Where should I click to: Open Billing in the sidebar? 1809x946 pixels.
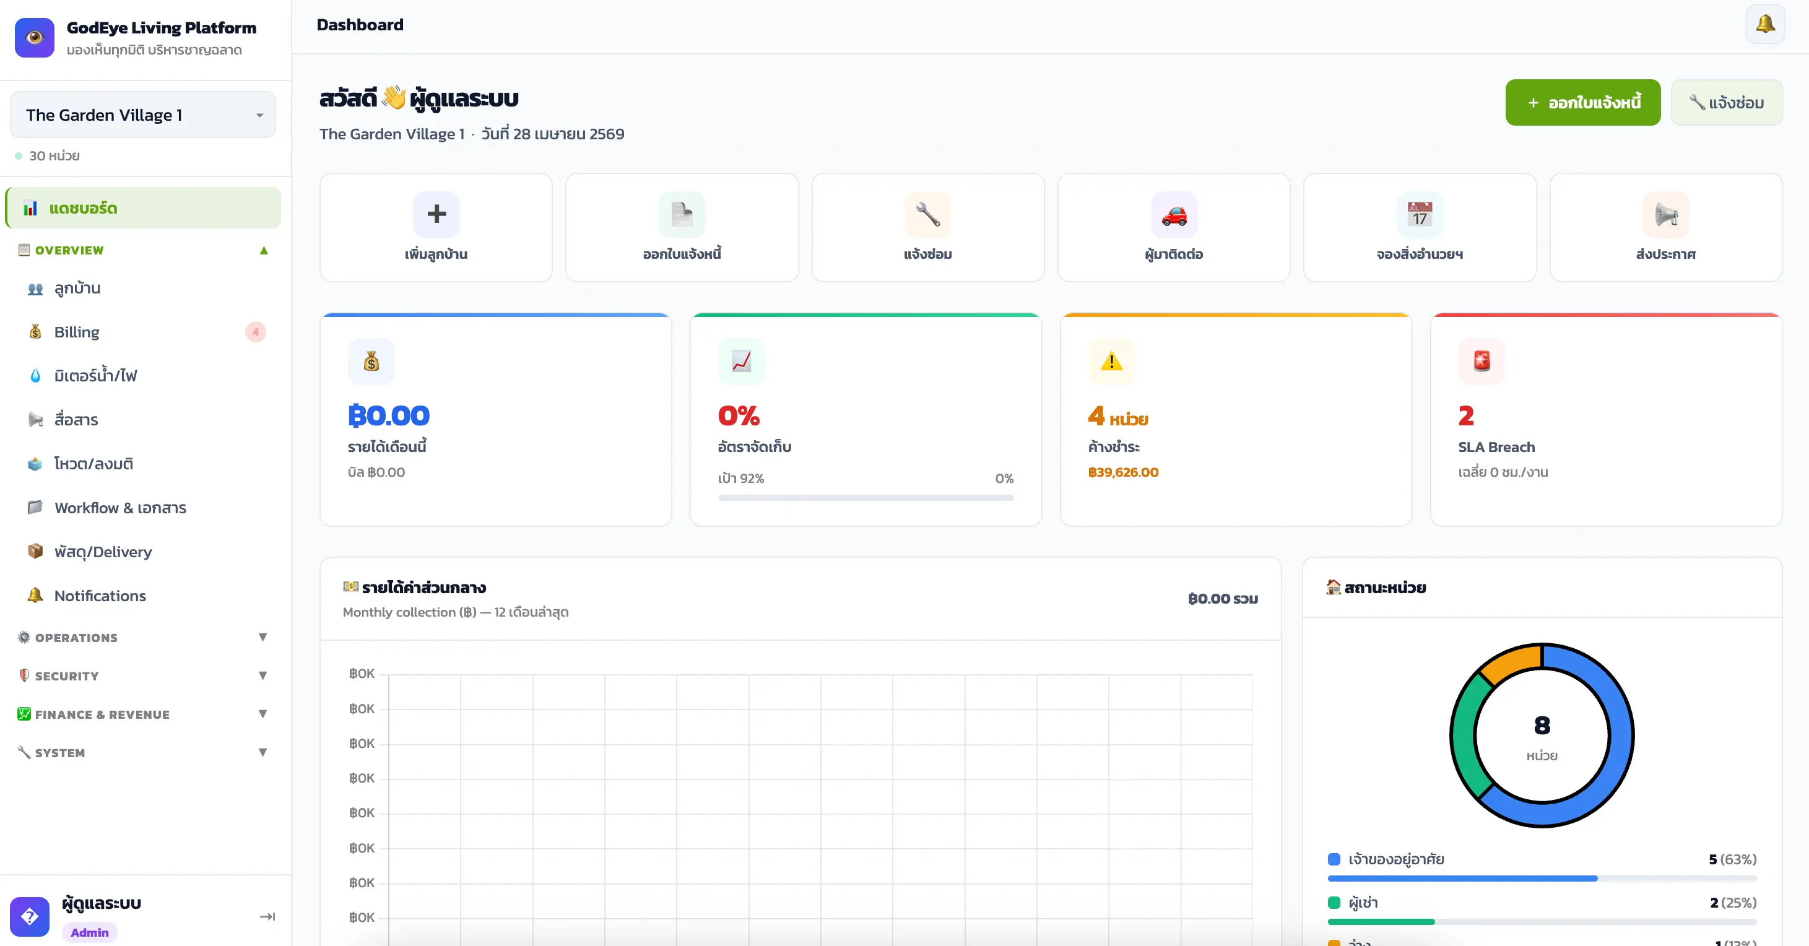coord(143,331)
